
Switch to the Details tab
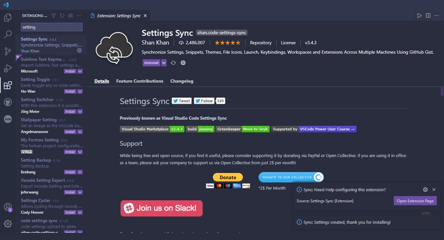[x=102, y=81]
